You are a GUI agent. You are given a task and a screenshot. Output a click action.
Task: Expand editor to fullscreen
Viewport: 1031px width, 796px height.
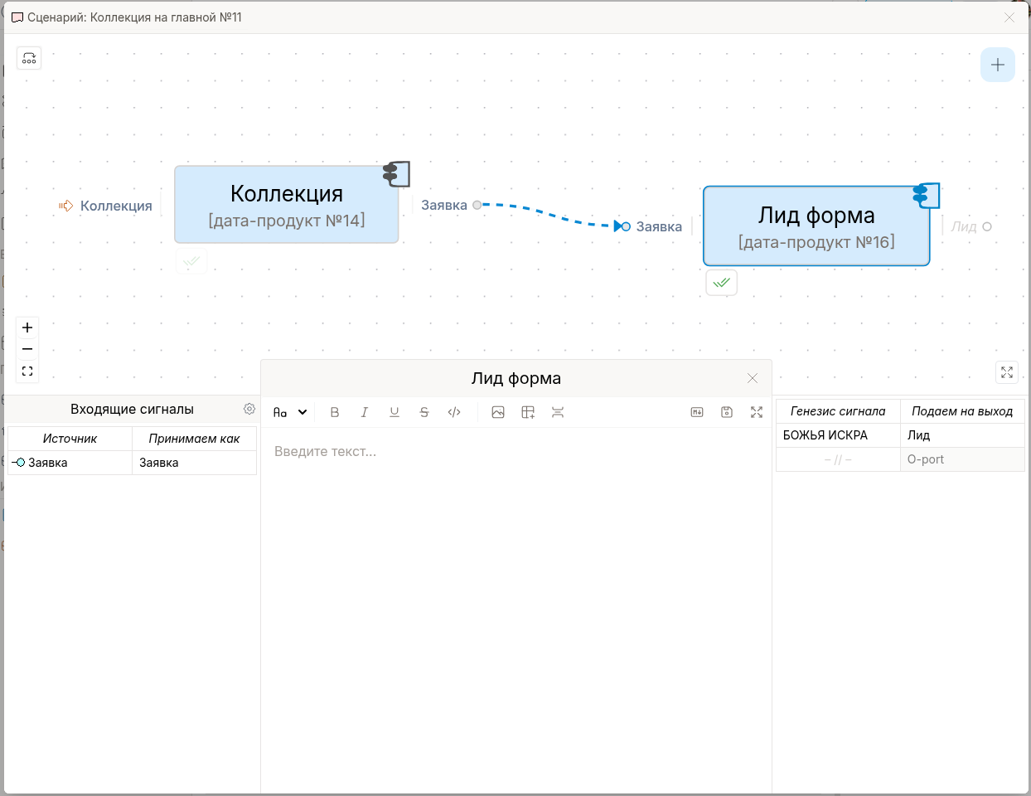coord(757,412)
